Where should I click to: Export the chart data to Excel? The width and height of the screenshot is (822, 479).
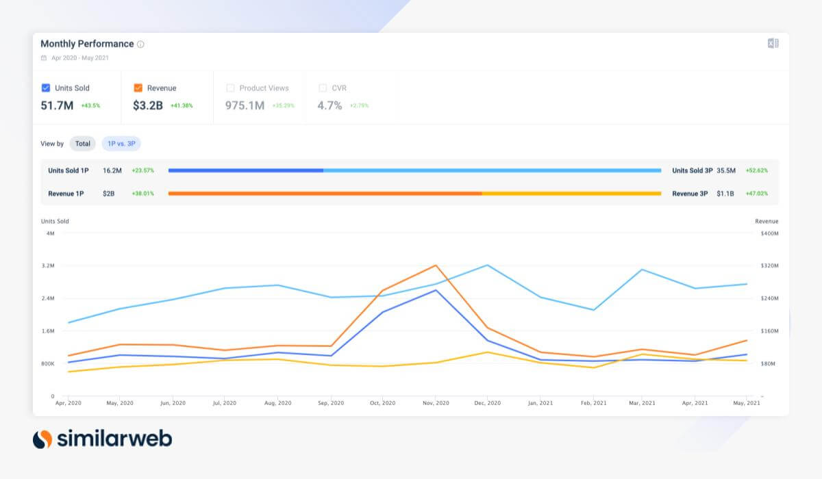[x=773, y=42]
